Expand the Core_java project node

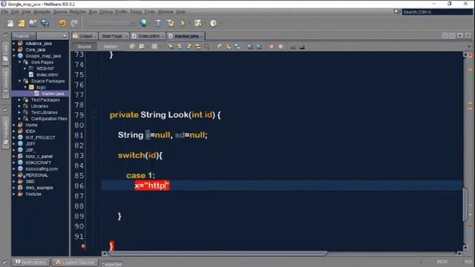click(14, 50)
